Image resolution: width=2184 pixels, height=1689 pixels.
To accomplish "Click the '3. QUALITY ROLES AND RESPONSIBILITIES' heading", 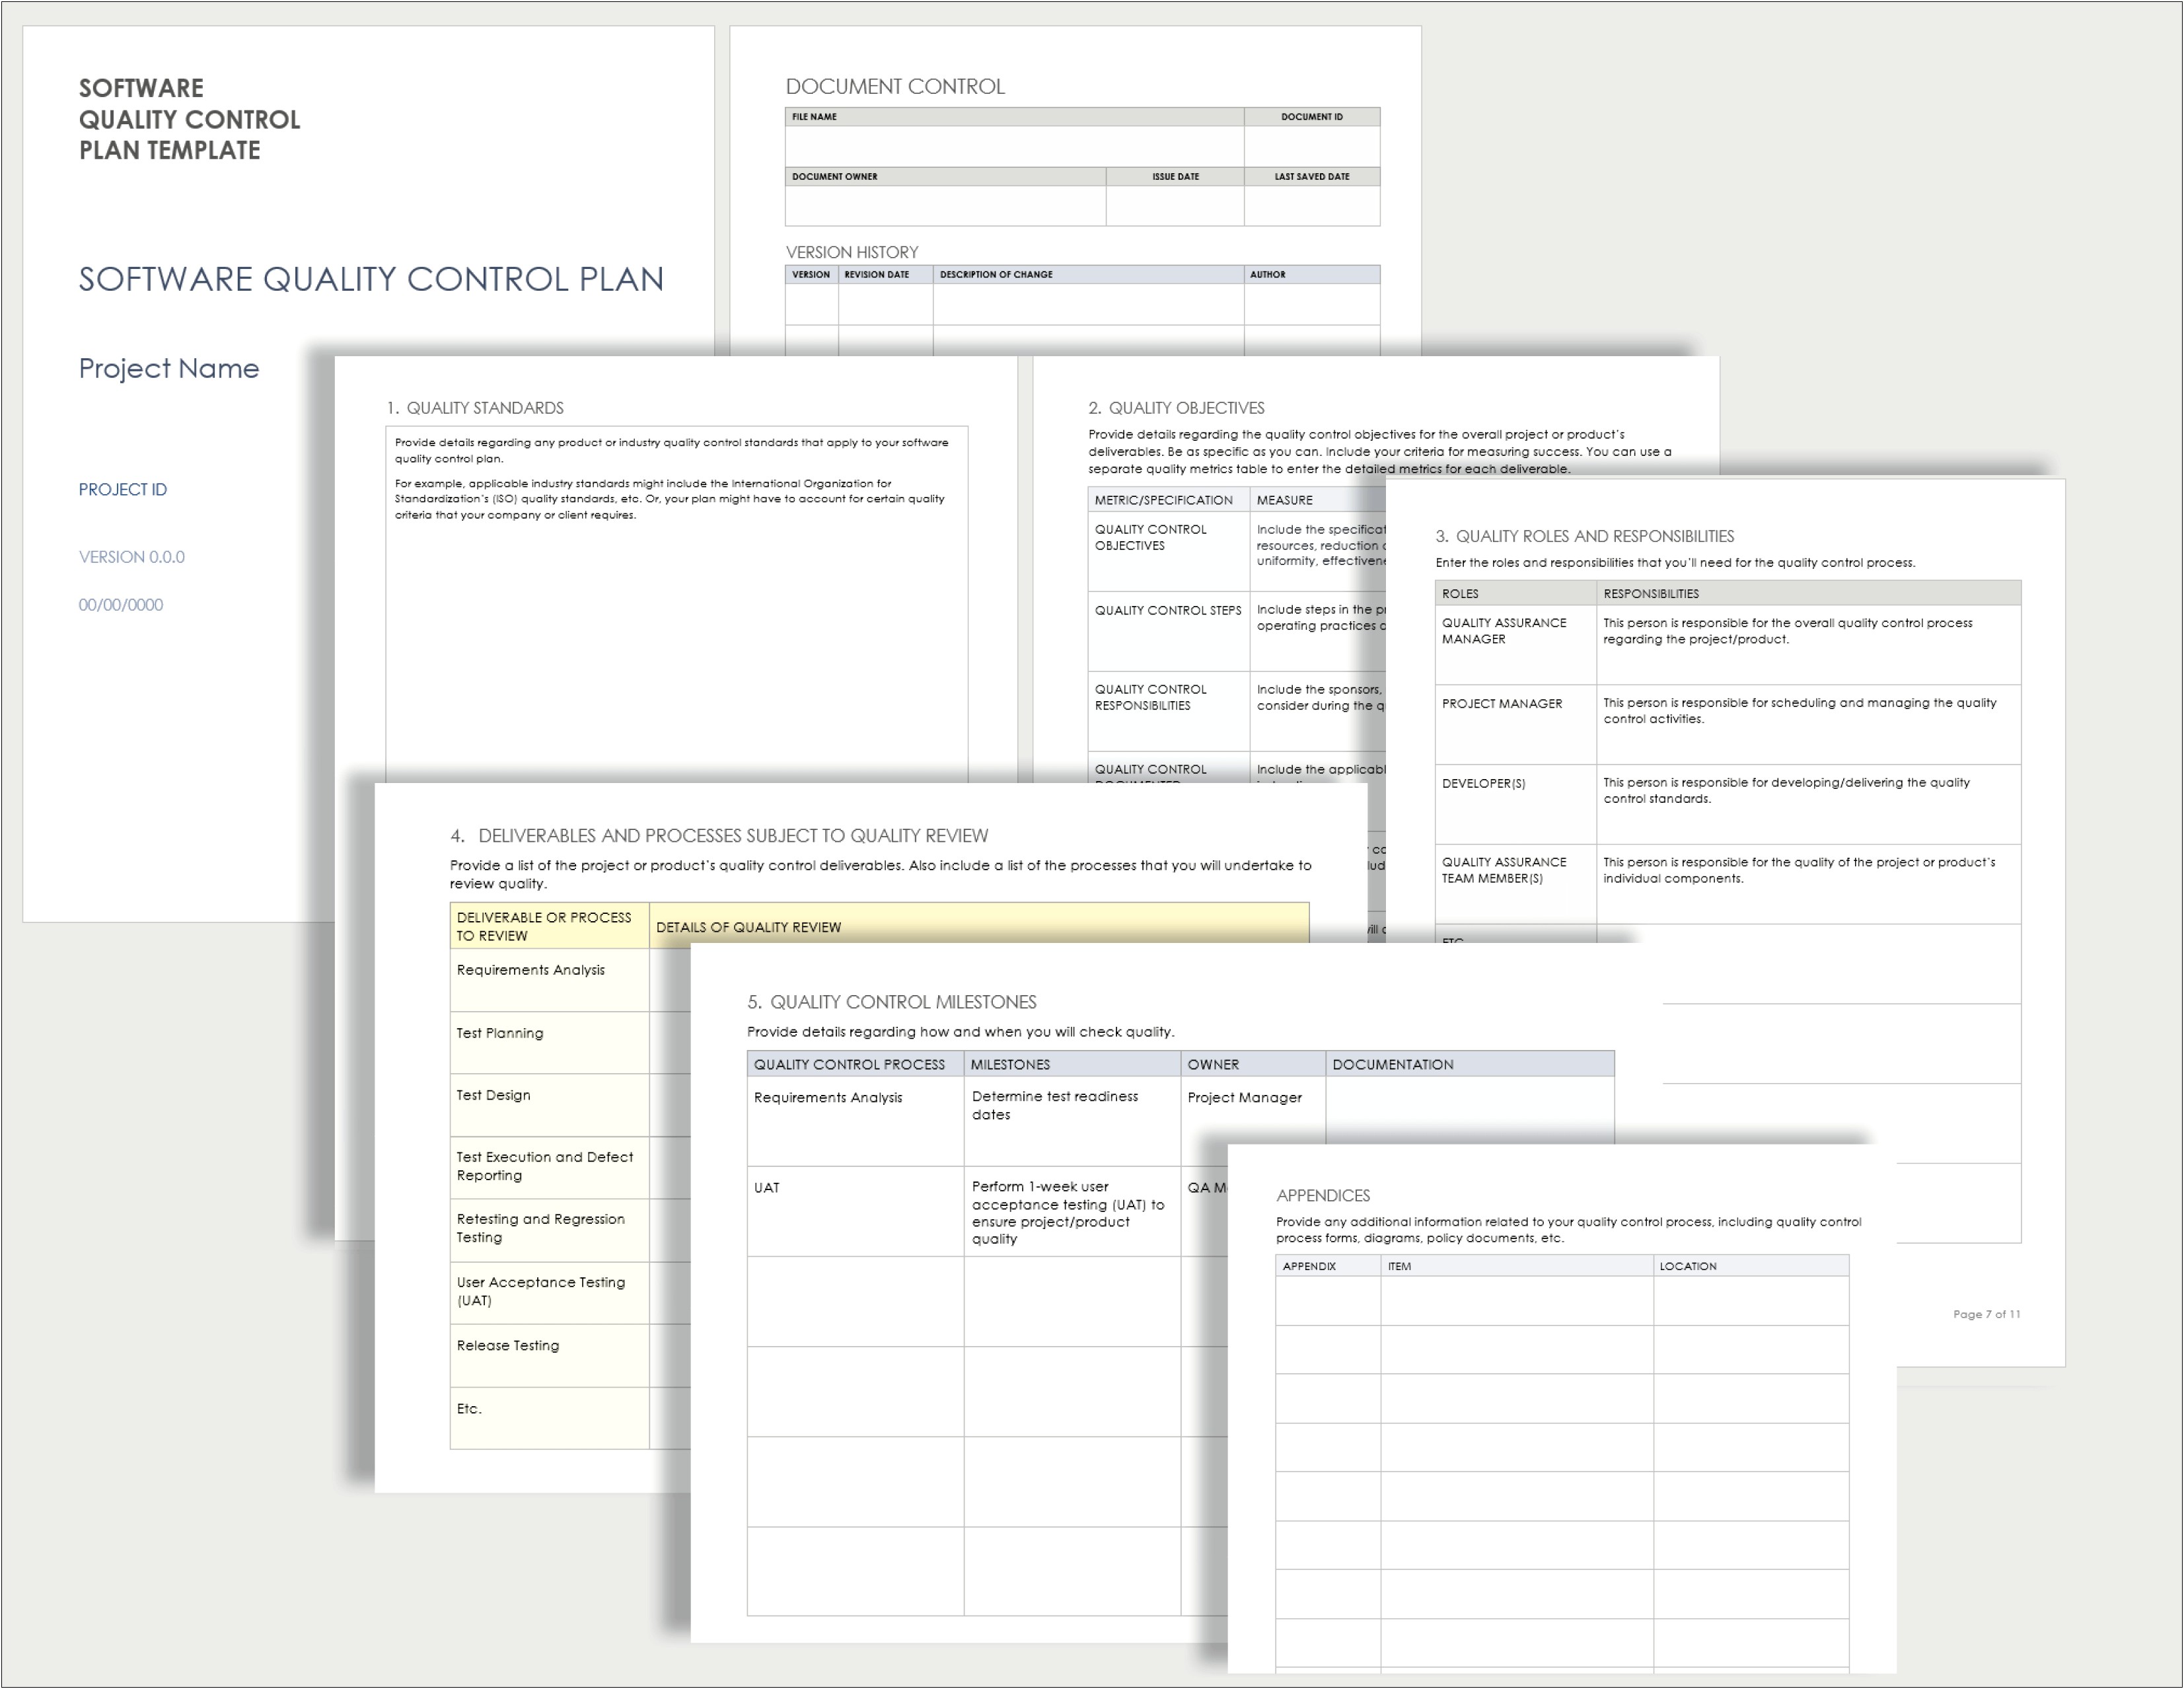I will pos(1584,536).
